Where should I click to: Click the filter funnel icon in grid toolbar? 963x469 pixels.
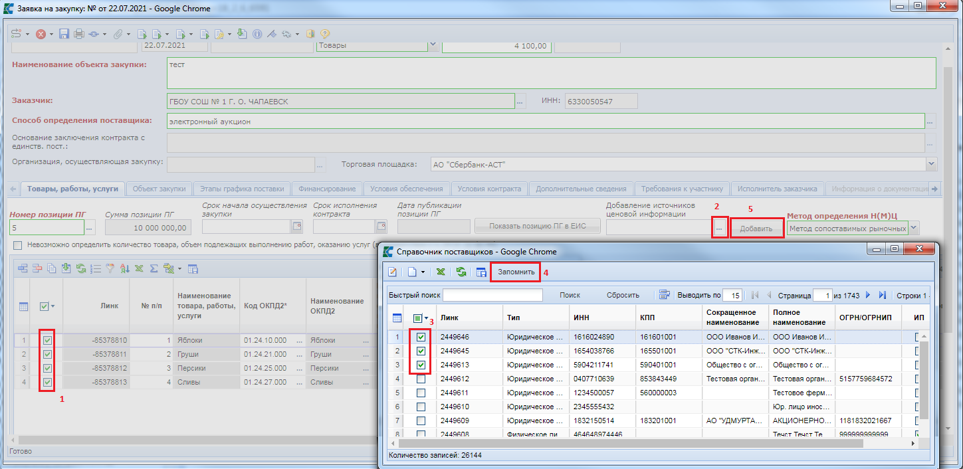tap(110, 269)
